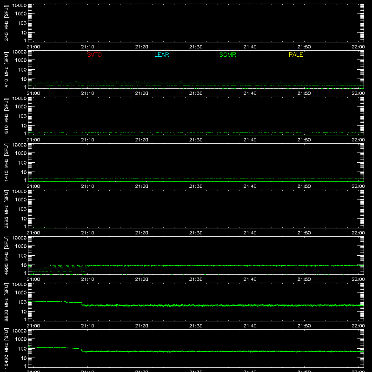Click the 410 MHz [SFU] axis title
372x372 pixels.
pos(6,69)
